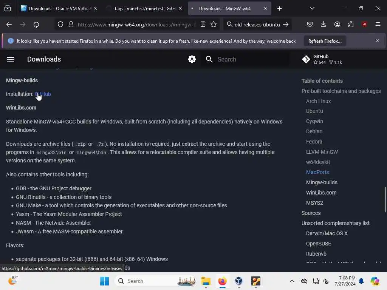Click the Firefox taskbar icon

pos(222,281)
